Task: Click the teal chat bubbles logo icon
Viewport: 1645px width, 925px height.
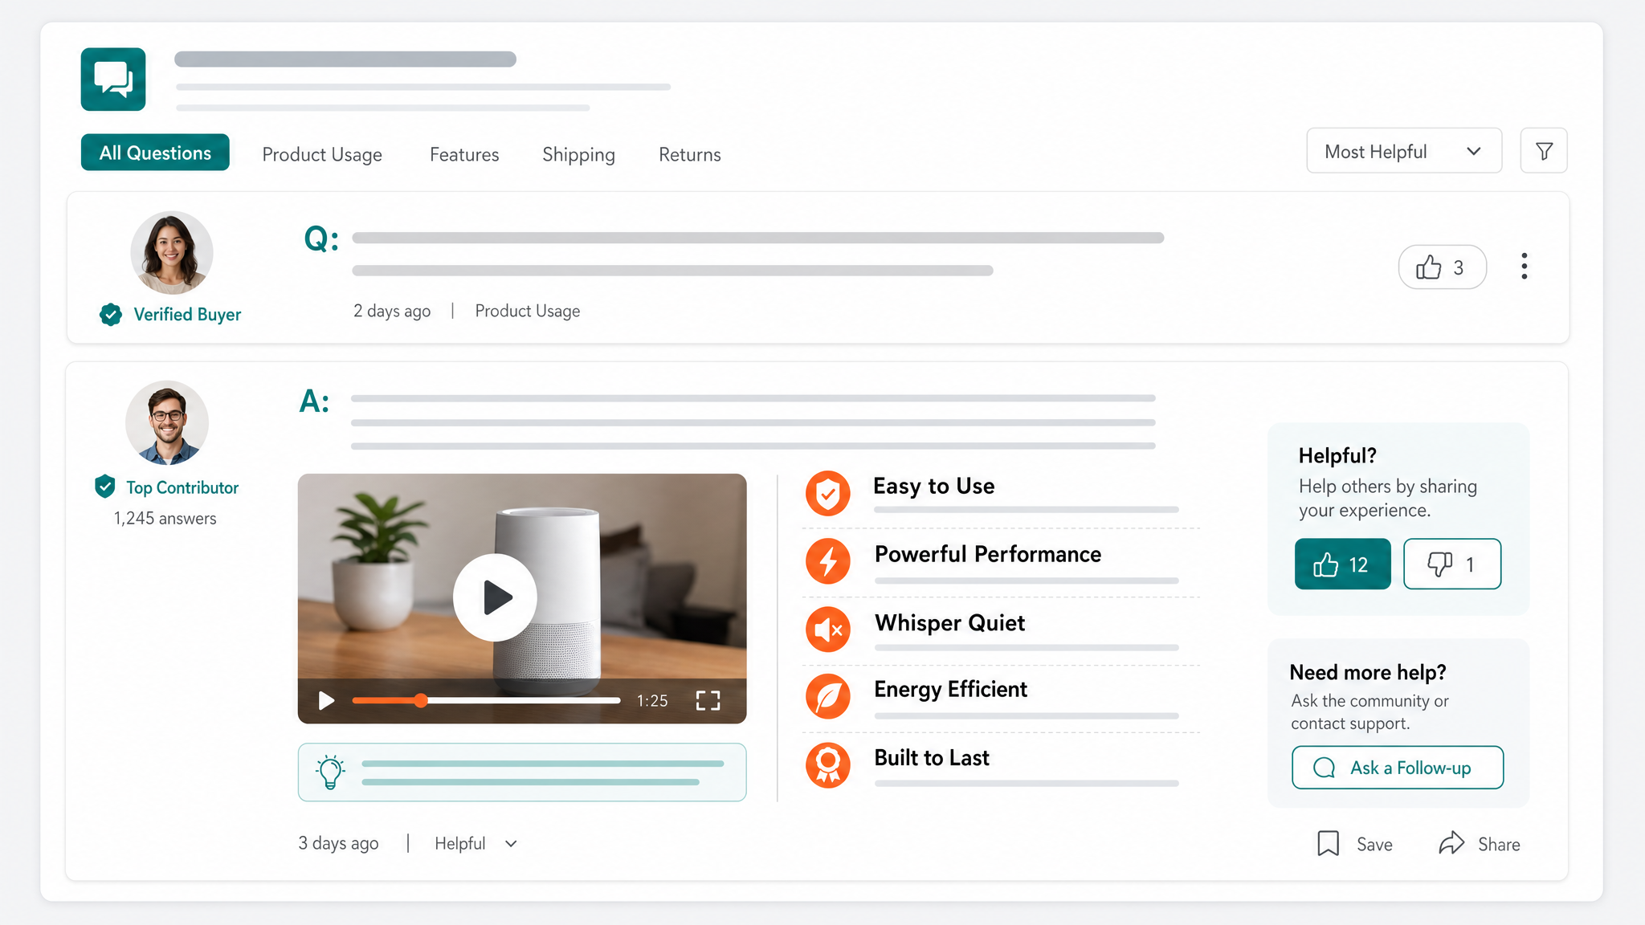Action: point(113,79)
